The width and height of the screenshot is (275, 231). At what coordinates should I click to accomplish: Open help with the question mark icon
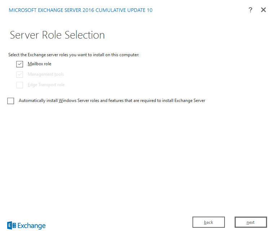point(250,10)
